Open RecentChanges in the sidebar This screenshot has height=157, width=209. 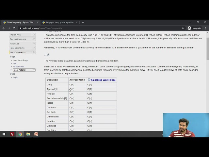tap(22, 39)
